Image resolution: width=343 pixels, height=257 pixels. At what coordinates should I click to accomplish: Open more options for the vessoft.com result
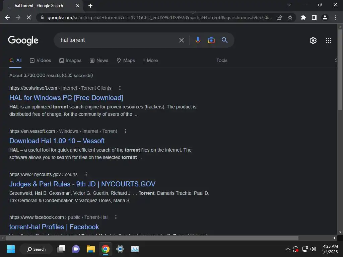(x=125, y=131)
